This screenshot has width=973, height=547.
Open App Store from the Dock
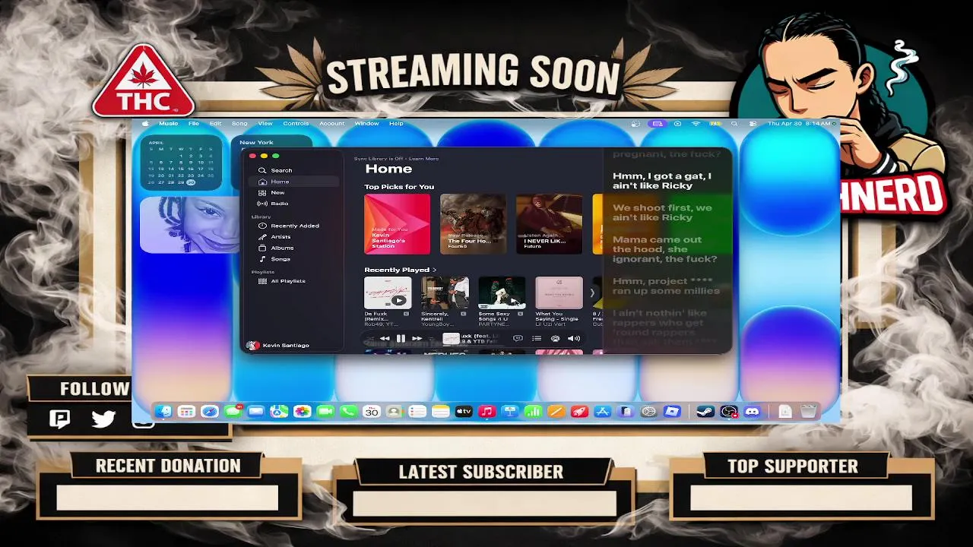pyautogui.click(x=602, y=411)
